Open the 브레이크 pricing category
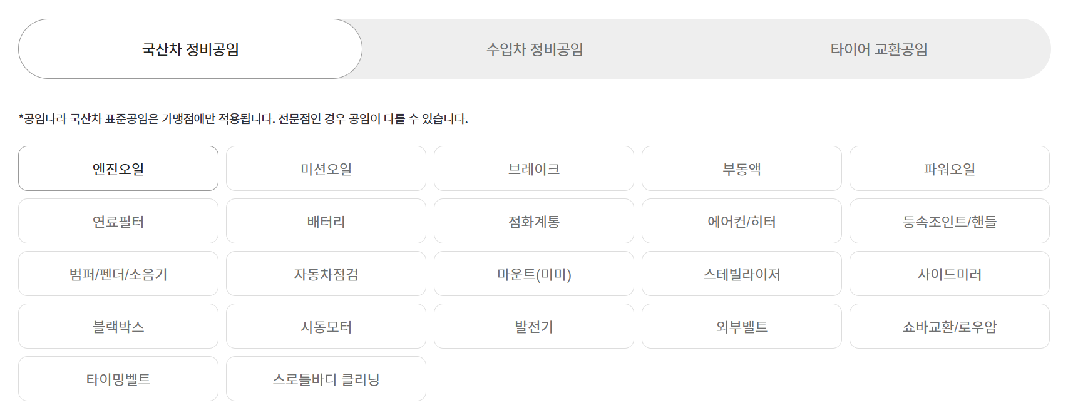This screenshot has width=1068, height=415. pyautogui.click(x=535, y=168)
